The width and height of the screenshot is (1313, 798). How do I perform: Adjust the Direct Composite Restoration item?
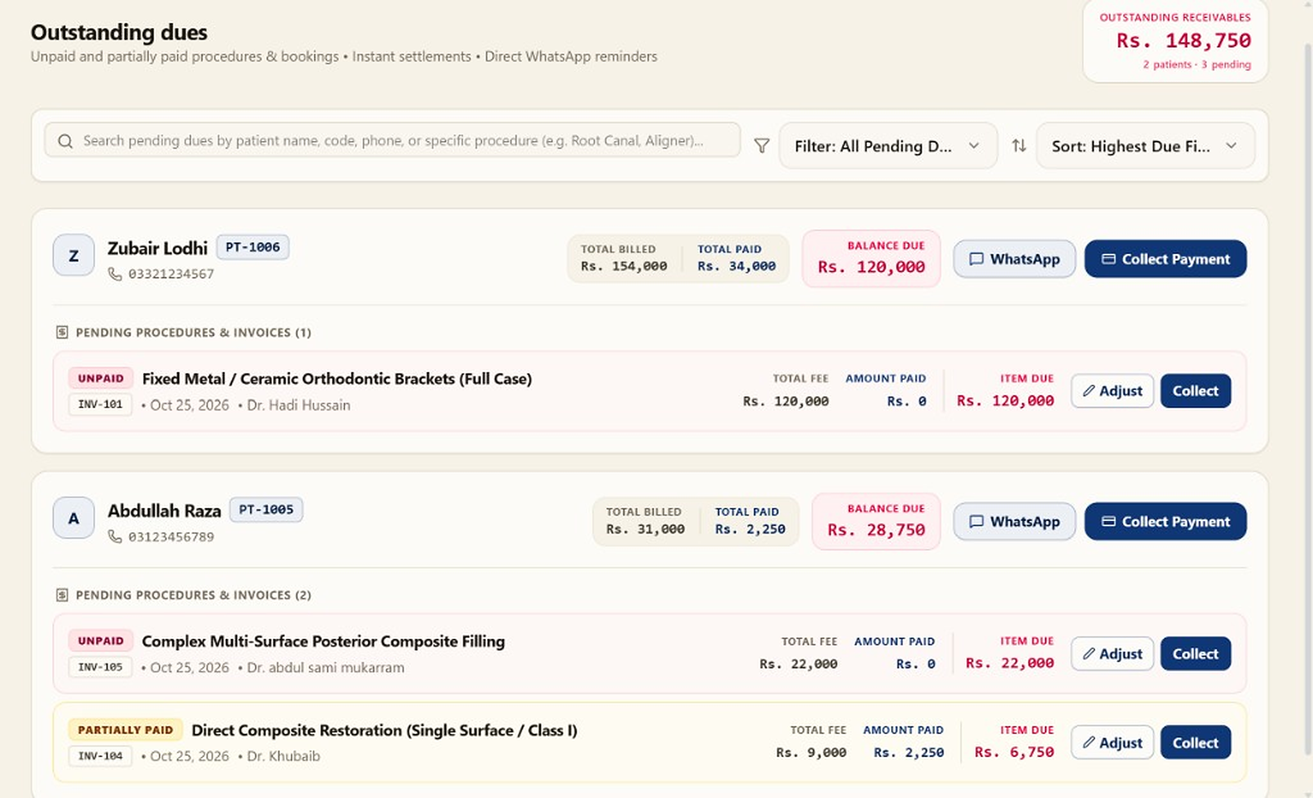pyautogui.click(x=1112, y=742)
